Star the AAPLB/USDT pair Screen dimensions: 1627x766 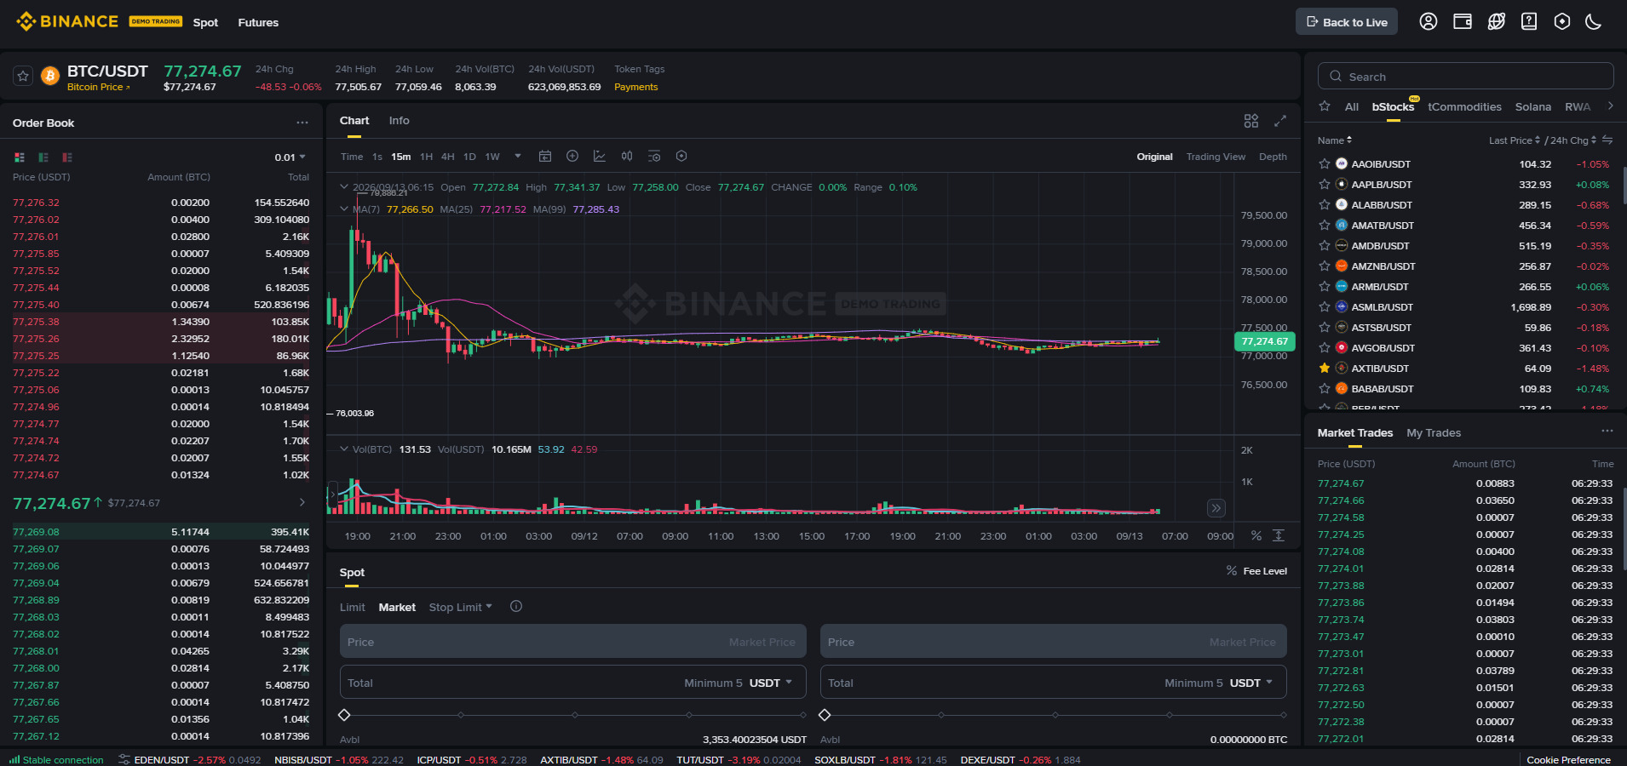(1325, 185)
